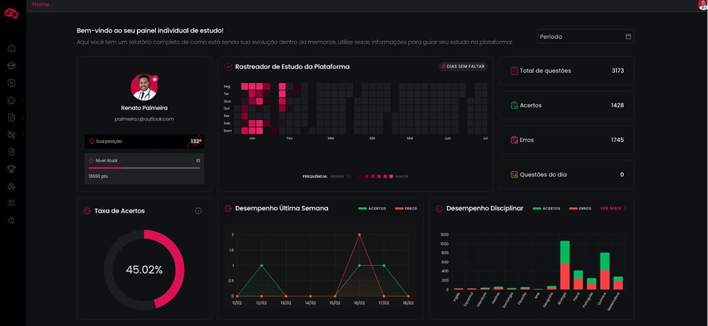Open the Home icon in the sidebar

(x=11, y=49)
